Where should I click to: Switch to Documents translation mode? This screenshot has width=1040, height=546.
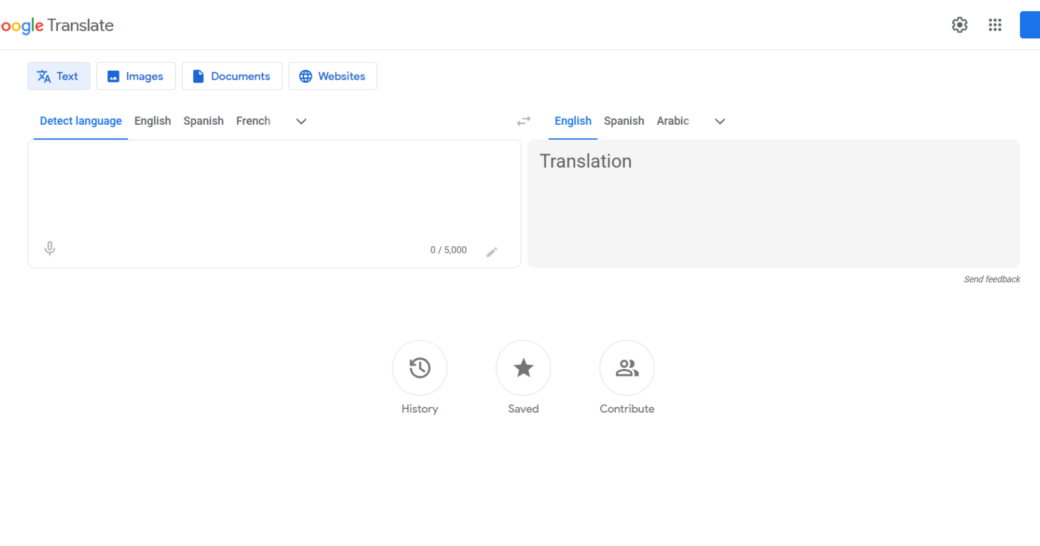[231, 76]
